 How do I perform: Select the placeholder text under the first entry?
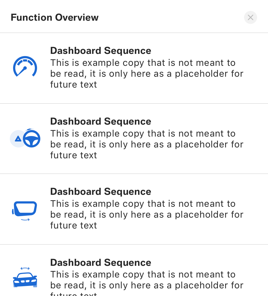point(147,73)
